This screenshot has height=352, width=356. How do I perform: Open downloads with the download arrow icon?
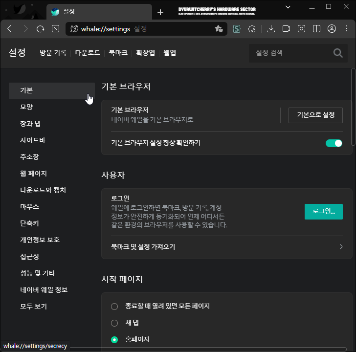click(x=271, y=29)
